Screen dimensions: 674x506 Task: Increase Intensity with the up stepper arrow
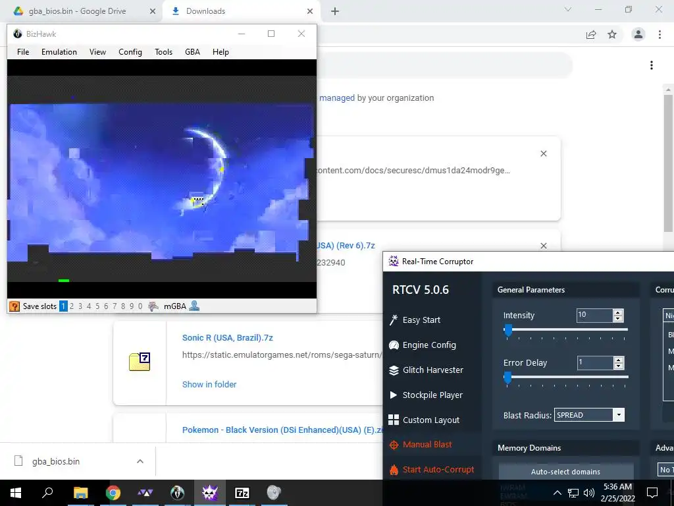click(x=618, y=312)
